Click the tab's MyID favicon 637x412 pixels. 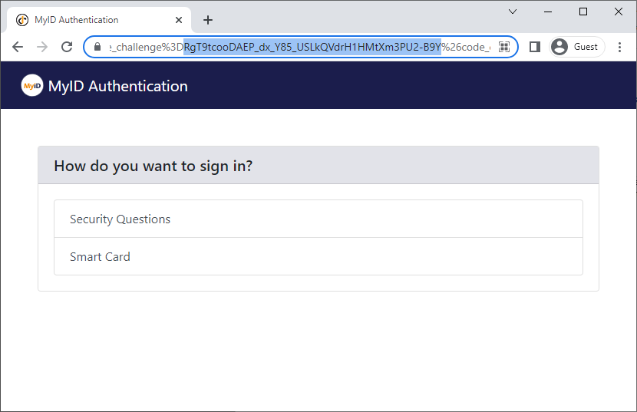click(22, 20)
